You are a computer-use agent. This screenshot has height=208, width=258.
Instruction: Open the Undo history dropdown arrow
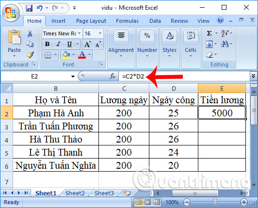point(47,8)
